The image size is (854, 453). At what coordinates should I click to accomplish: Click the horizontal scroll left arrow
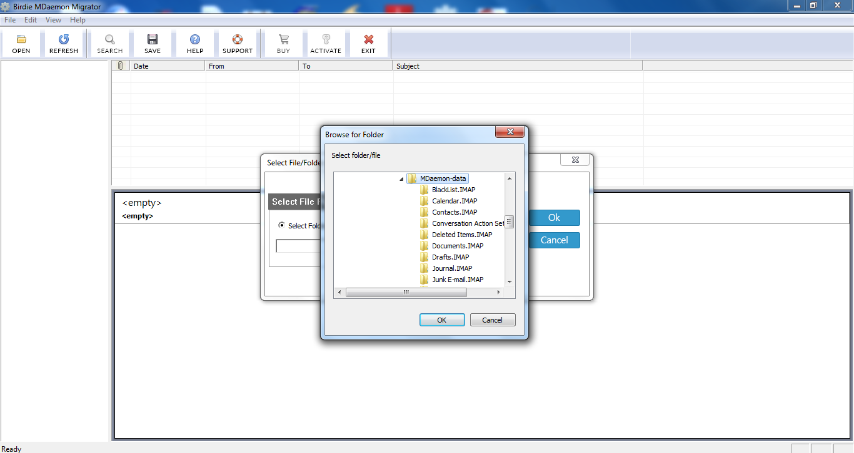[x=339, y=292]
